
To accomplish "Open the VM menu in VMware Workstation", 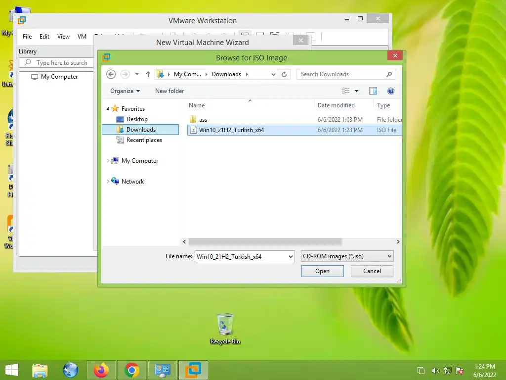I will tap(82, 37).
